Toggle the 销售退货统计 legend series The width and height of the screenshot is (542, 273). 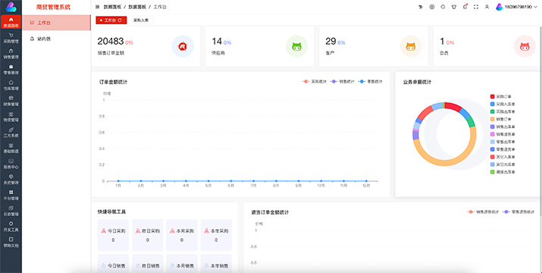click(x=483, y=212)
